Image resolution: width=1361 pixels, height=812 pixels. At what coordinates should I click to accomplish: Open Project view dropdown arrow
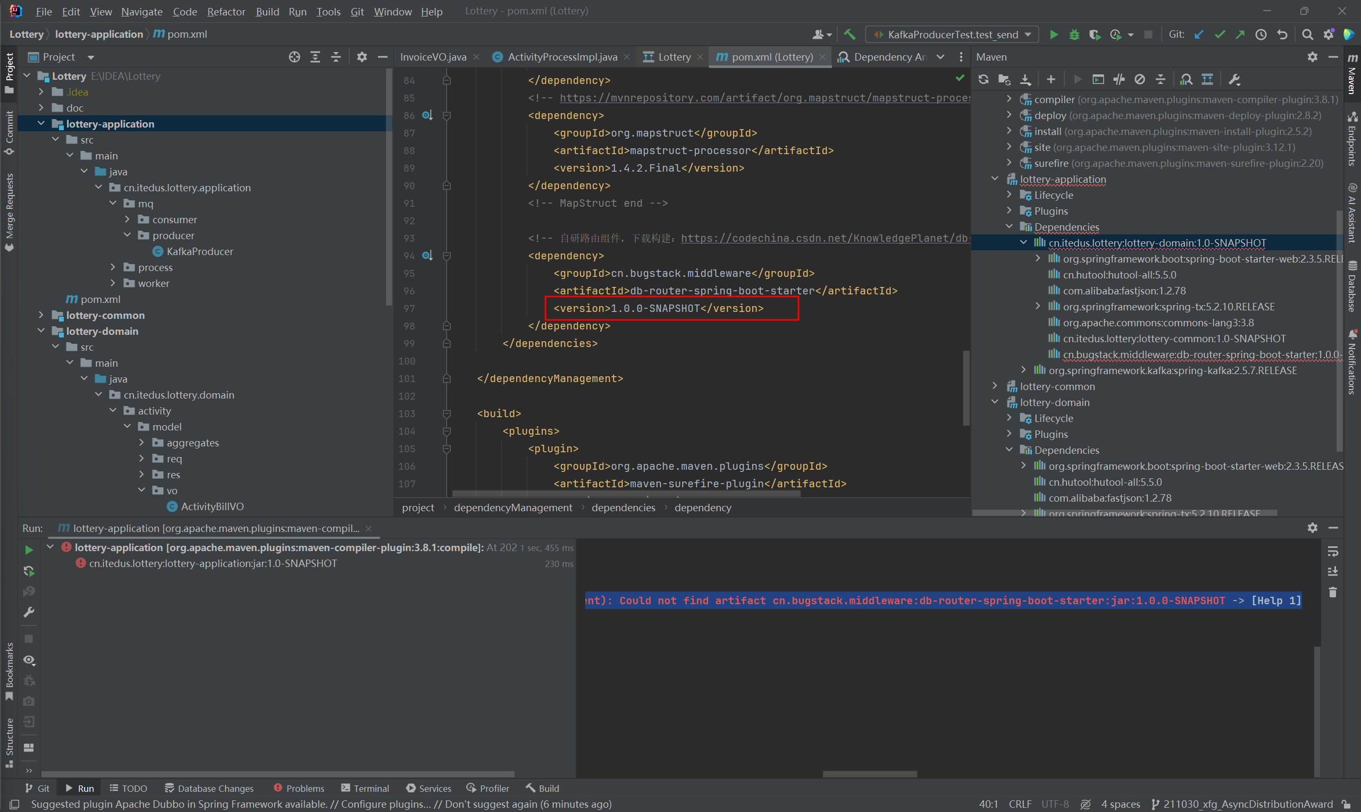pos(91,57)
